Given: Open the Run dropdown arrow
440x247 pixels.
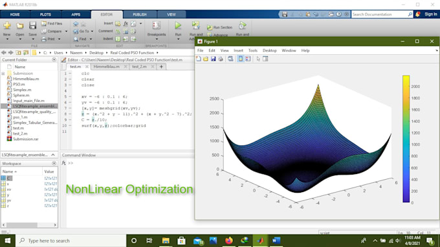Looking at the screenshot, I should 178,39.
